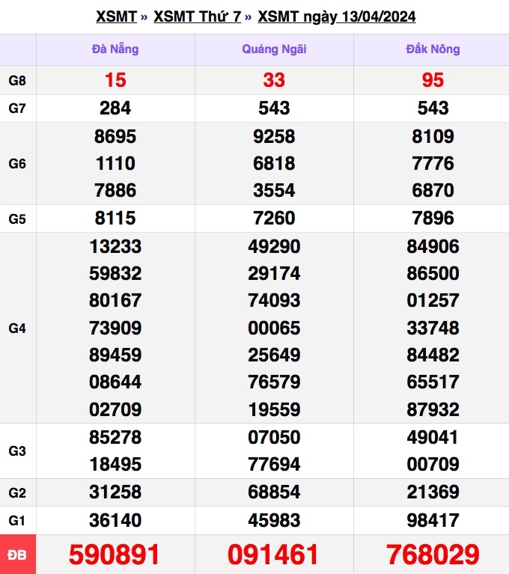Click the G6 number 1110
The width and height of the screenshot is (509, 574).
pos(115,163)
